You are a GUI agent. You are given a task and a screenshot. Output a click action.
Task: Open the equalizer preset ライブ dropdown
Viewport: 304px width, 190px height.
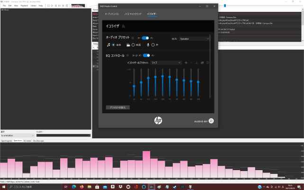pos(166,63)
